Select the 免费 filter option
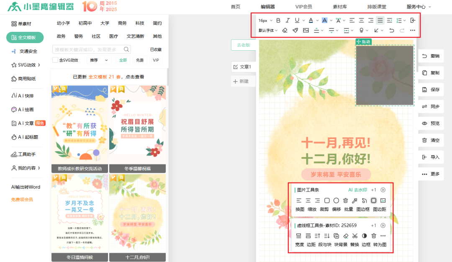 (x=140, y=60)
